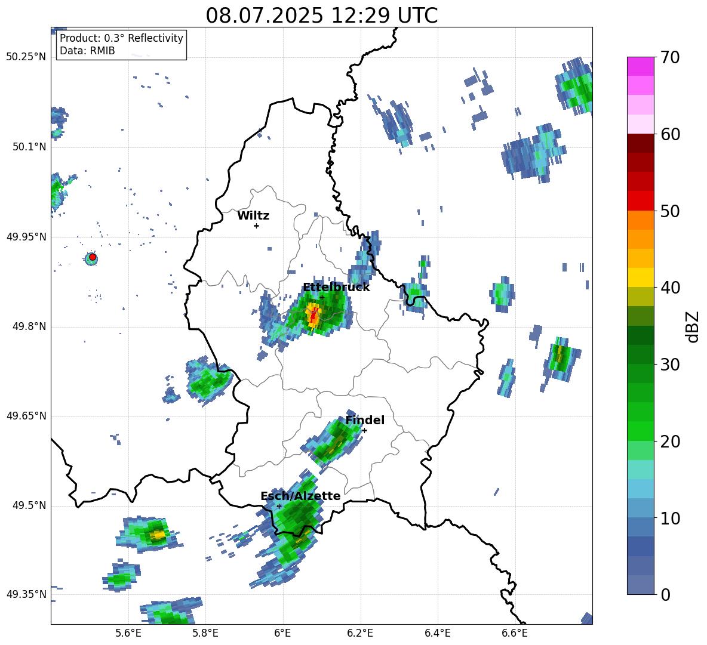The image size is (707, 645).
Task: Click the Wiltz city label
Action: (253, 216)
